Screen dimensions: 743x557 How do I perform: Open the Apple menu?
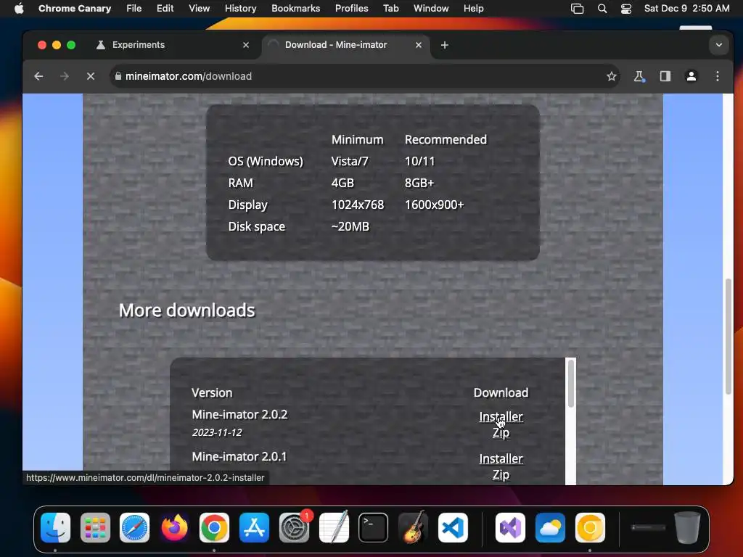[x=19, y=9]
